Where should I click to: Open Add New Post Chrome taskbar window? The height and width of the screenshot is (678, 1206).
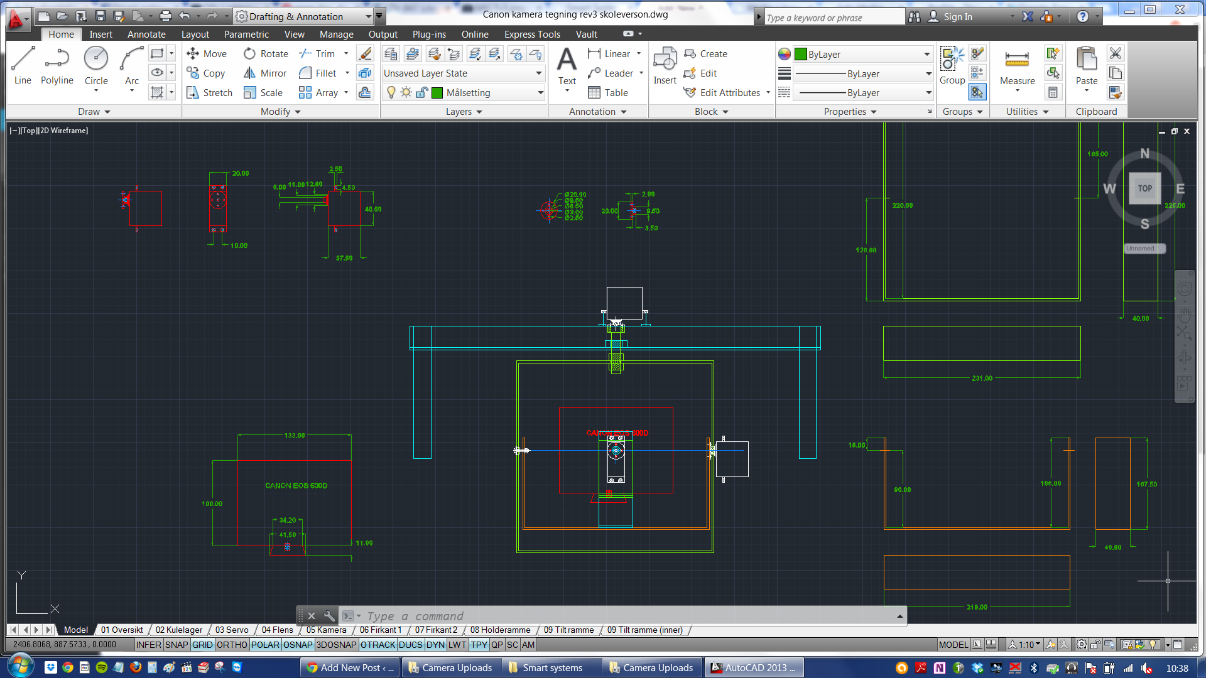click(x=350, y=667)
